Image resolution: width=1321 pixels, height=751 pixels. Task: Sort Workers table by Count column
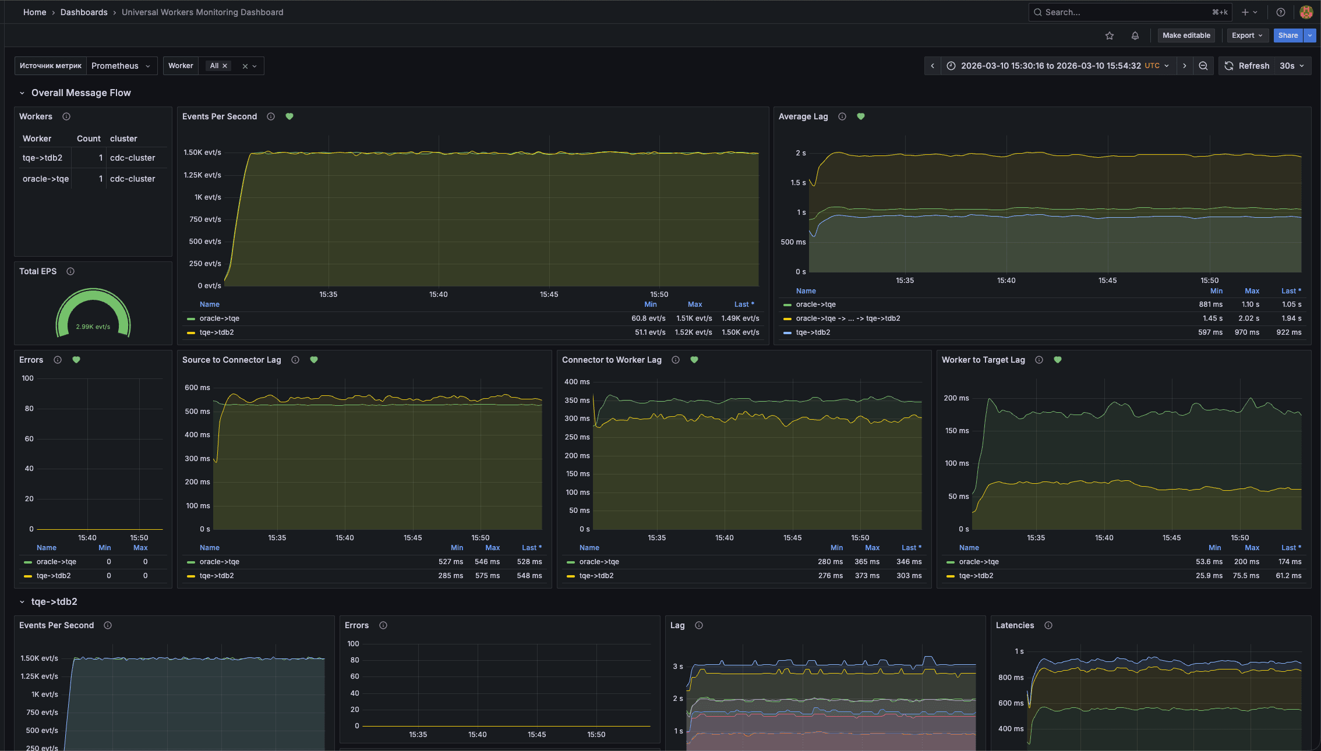pos(89,139)
